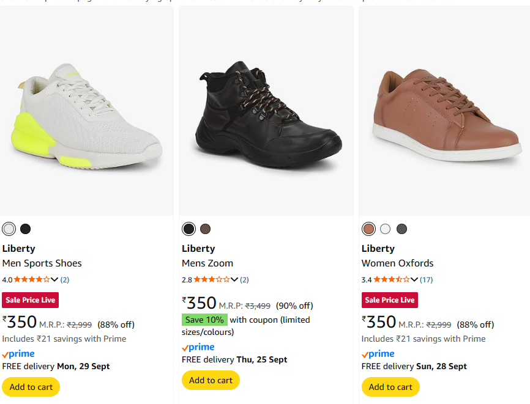Pick white color swatch for Women Oxfords

pyautogui.click(x=385, y=229)
